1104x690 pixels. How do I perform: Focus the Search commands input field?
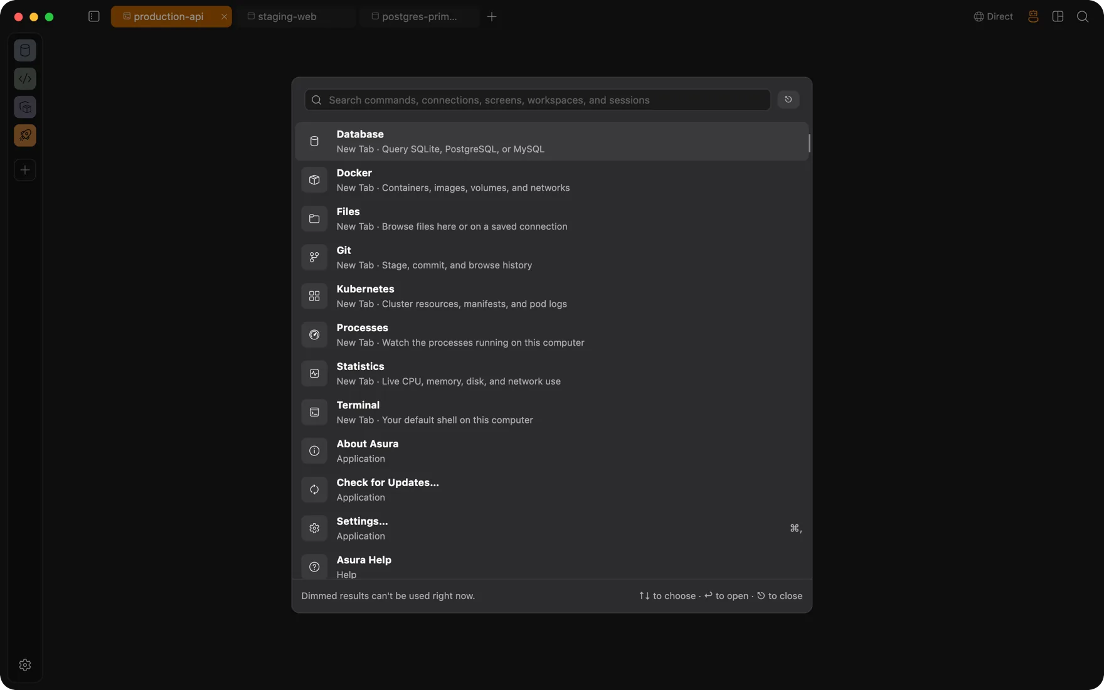[x=538, y=100]
